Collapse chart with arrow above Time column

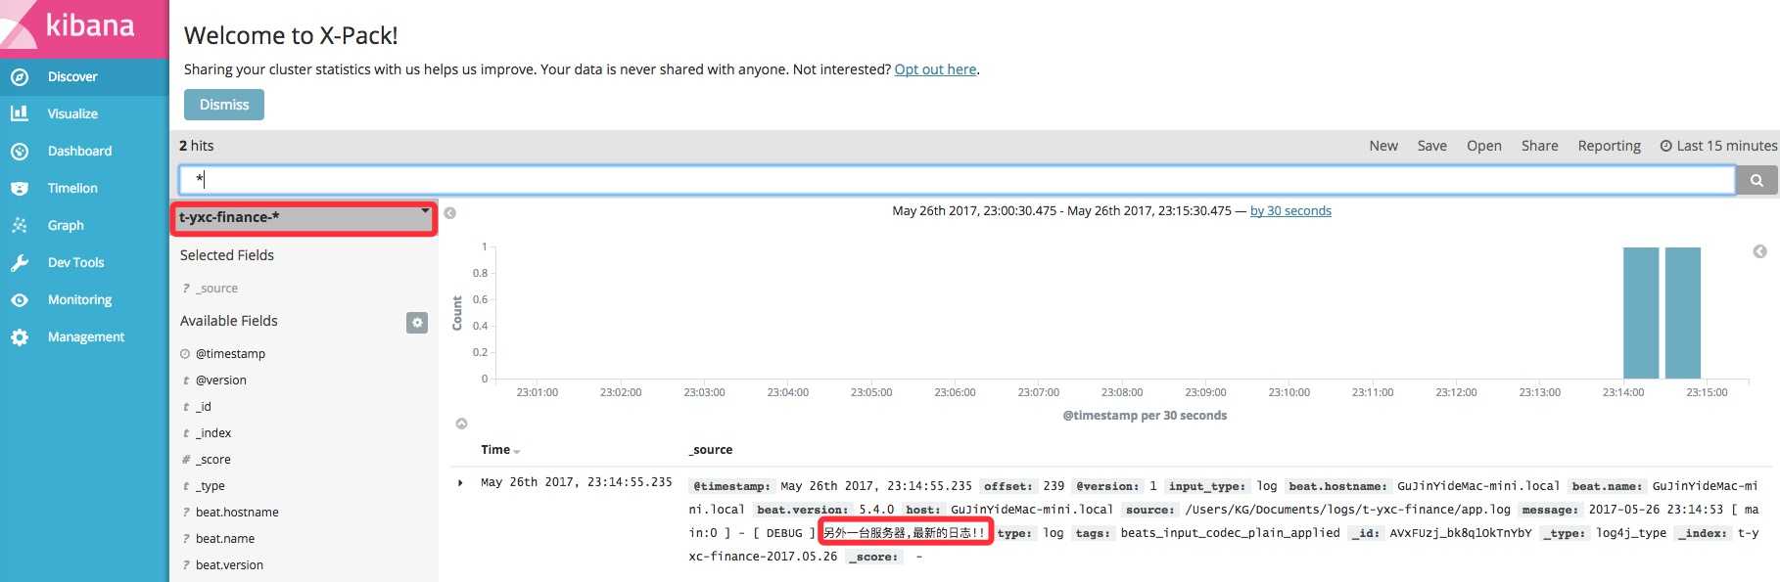[462, 424]
